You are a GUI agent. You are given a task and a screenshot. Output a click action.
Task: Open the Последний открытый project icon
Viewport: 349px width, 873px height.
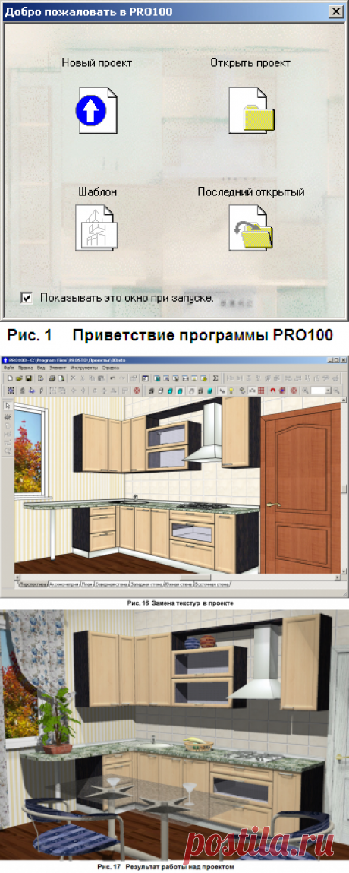(x=251, y=227)
